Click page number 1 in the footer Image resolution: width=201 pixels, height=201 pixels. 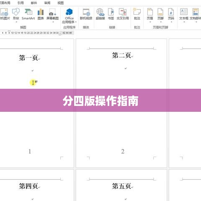[30, 152]
